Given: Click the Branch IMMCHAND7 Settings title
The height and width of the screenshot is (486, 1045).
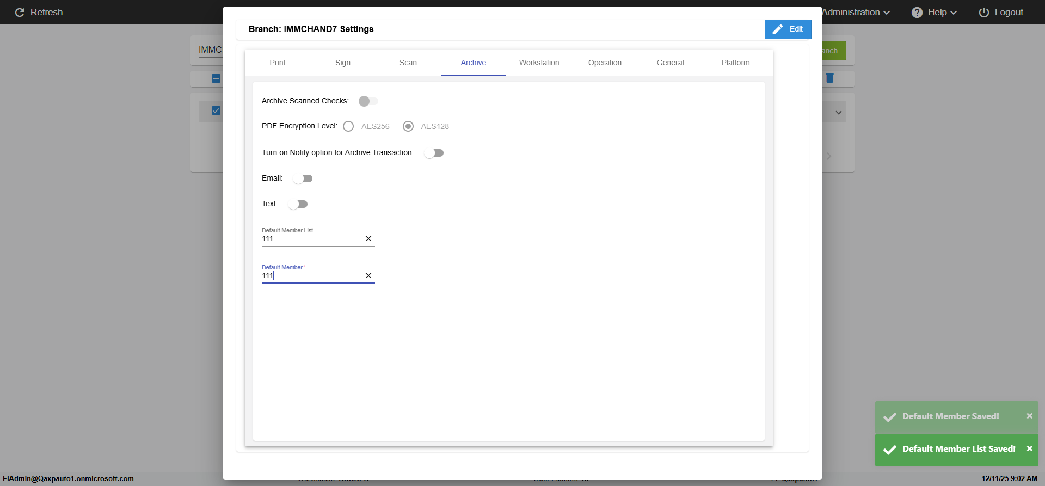Looking at the screenshot, I should tap(311, 29).
